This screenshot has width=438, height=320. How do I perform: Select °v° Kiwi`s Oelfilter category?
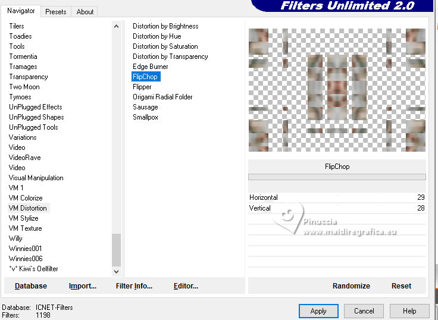(33, 269)
